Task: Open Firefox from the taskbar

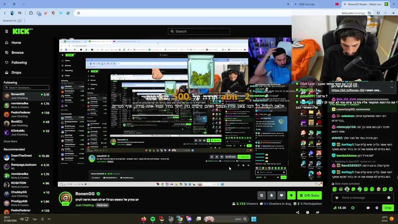Action: click(x=144, y=219)
